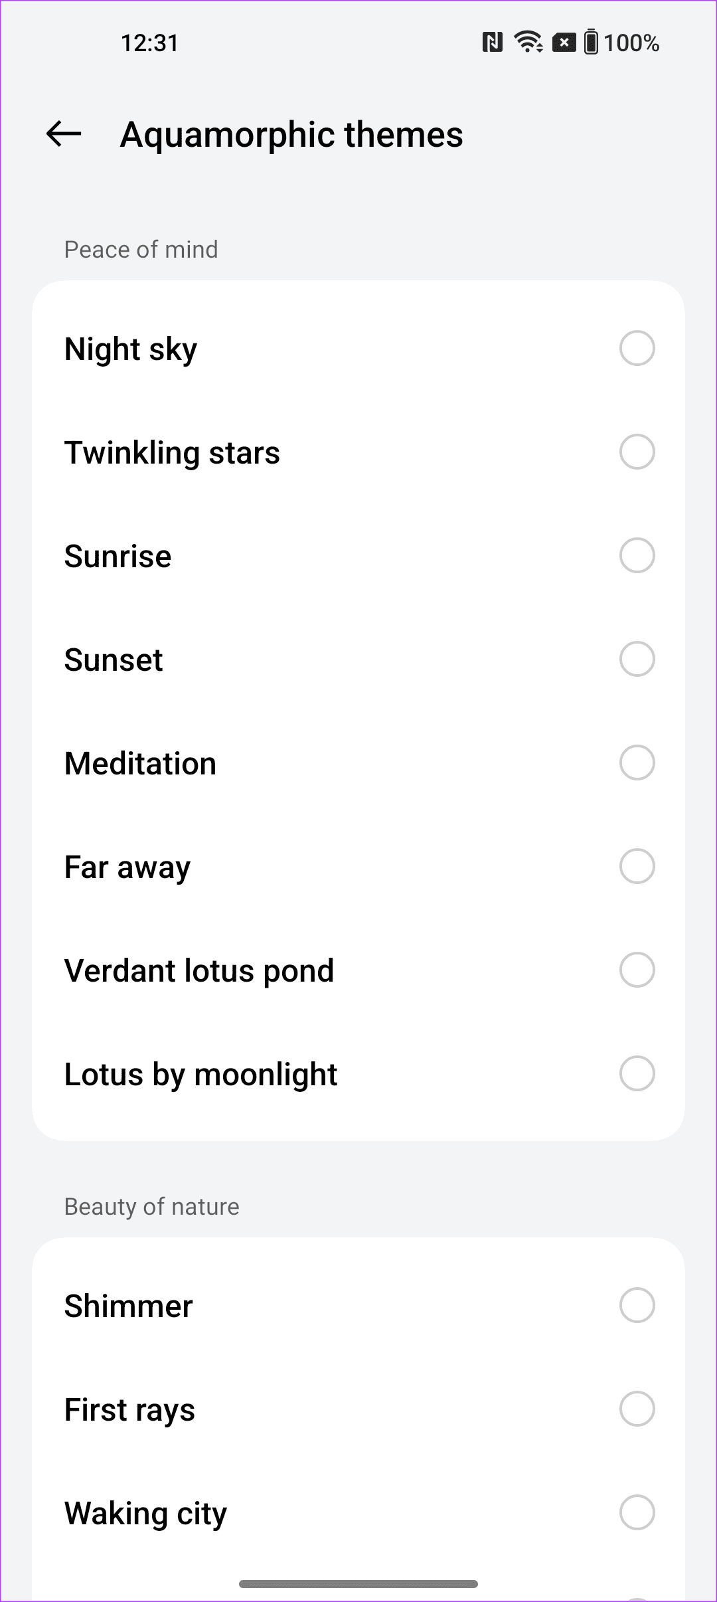Tap the no-SIM status icon
This screenshot has height=1602, width=717.
(x=564, y=43)
